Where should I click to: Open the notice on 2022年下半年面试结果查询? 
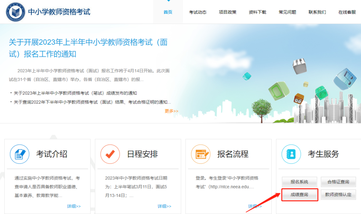click(x=92, y=102)
